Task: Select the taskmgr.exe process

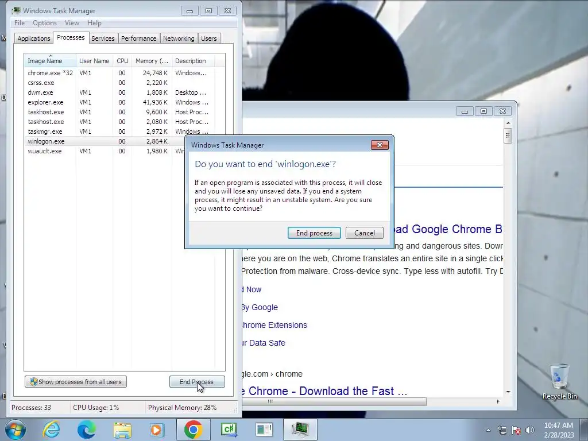Action: pyautogui.click(x=125, y=131)
